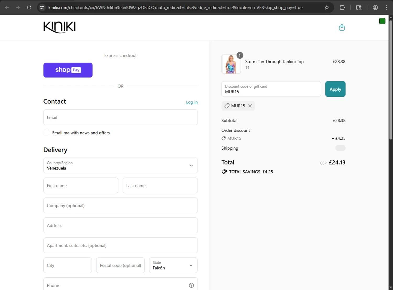Viewport: 393px width, 290px height.
Task: Click the Storm Tan Through Tankini Top thumbnail
Action: tap(231, 64)
